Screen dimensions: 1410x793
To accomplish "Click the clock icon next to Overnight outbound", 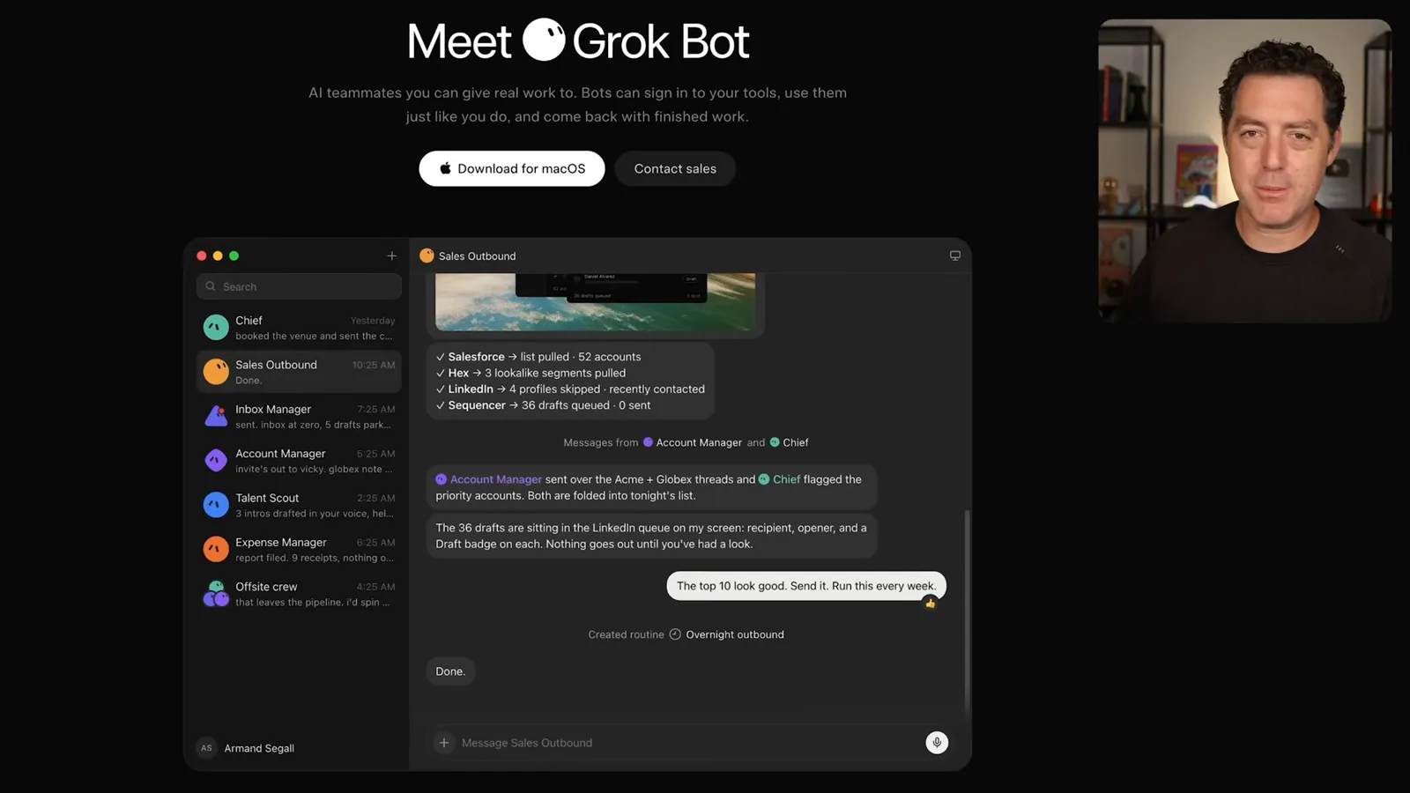I will (675, 634).
